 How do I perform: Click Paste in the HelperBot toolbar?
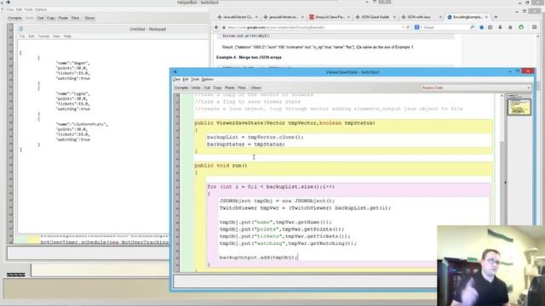63,18
